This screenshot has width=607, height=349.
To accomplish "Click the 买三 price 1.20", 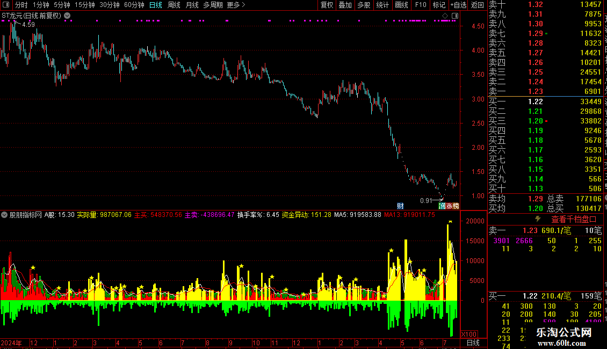I will [536, 121].
